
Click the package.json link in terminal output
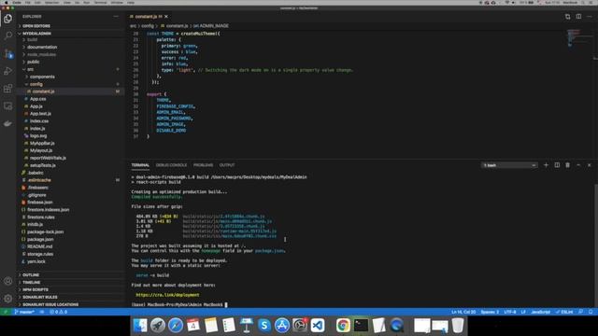click(269, 251)
